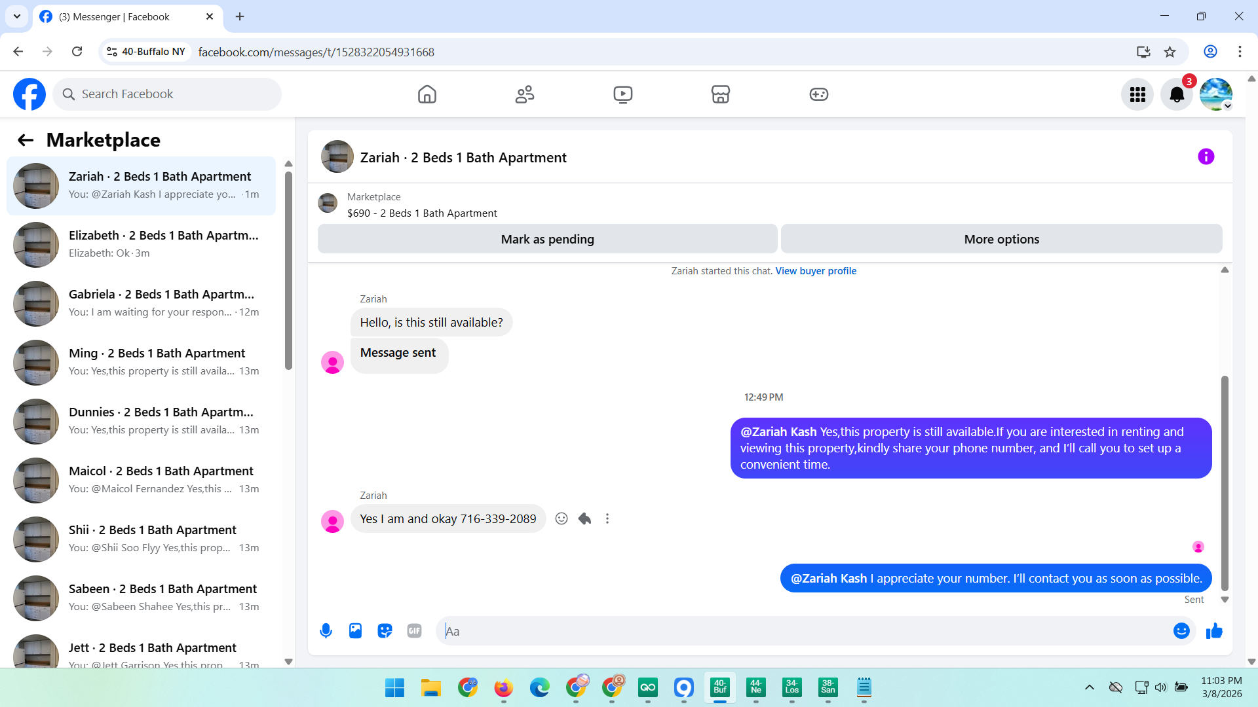This screenshot has height=707, width=1258.
Task: Click the voice clip microphone icon
Action: (x=326, y=630)
